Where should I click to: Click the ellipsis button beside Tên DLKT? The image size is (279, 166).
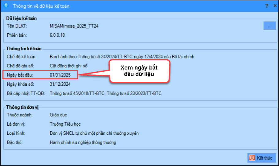[x=270, y=26]
